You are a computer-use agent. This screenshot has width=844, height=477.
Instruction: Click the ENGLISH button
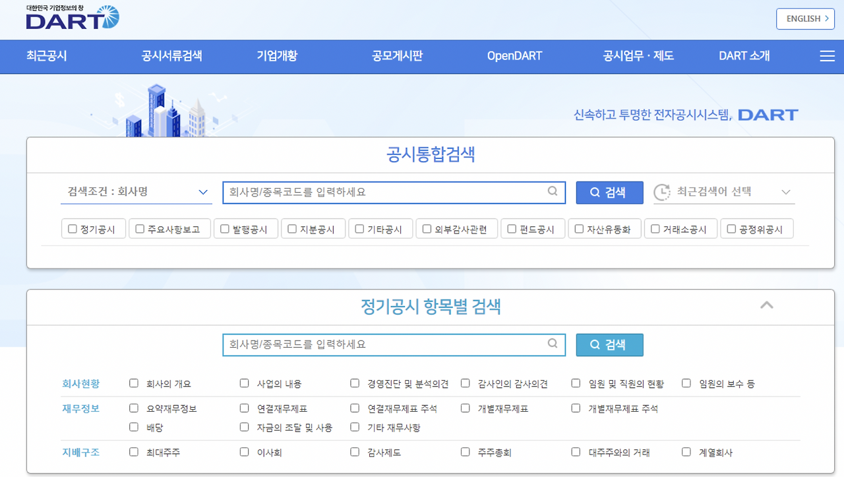click(x=805, y=18)
